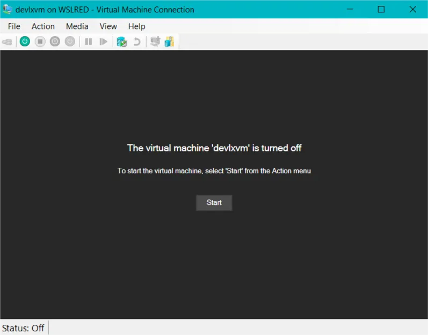Create a checkpoint with the toolbar icon
The height and width of the screenshot is (335, 428).
pos(122,42)
